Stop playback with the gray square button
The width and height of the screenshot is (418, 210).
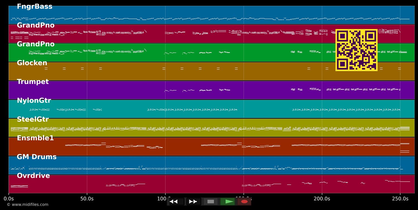211,202
